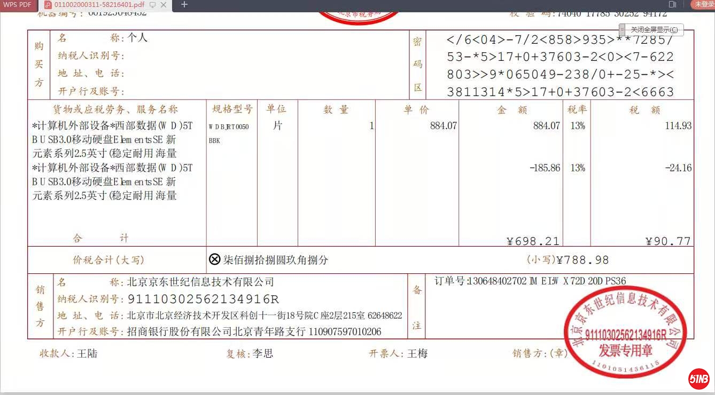Click the seller taxpayer ID in the 纳税人识别号 row
Screen dimensions: 715x395
[x=203, y=299]
